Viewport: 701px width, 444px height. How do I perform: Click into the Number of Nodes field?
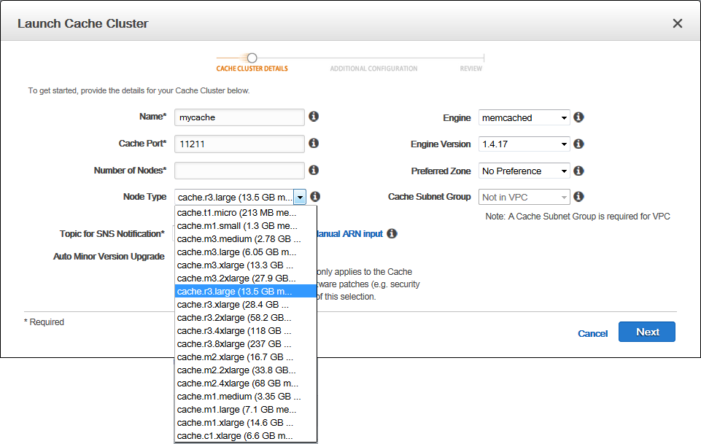click(239, 171)
